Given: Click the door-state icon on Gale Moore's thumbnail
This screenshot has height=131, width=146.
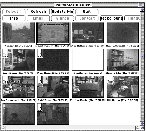Looking at the screenshot, I should (x=40, y=80).
